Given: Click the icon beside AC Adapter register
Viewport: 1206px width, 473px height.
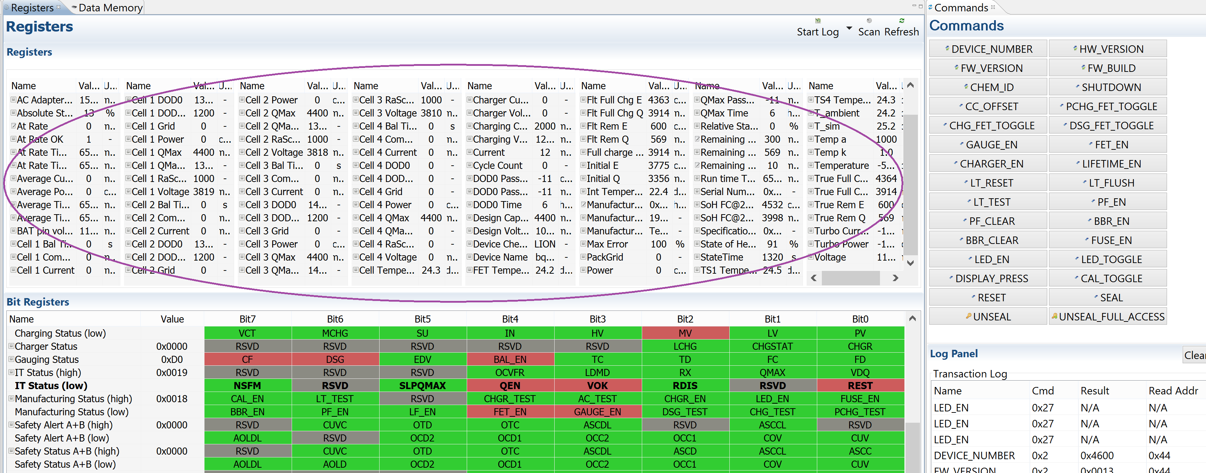Looking at the screenshot, I should tap(13, 99).
